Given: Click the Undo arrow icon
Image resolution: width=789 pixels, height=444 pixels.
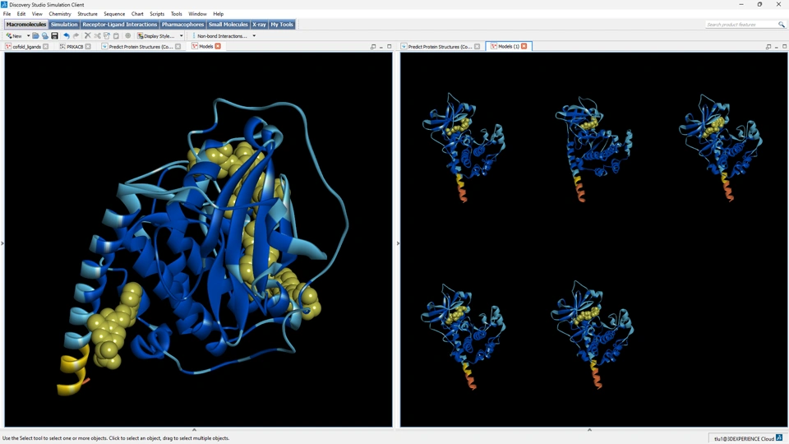Looking at the screenshot, I should tap(66, 35).
